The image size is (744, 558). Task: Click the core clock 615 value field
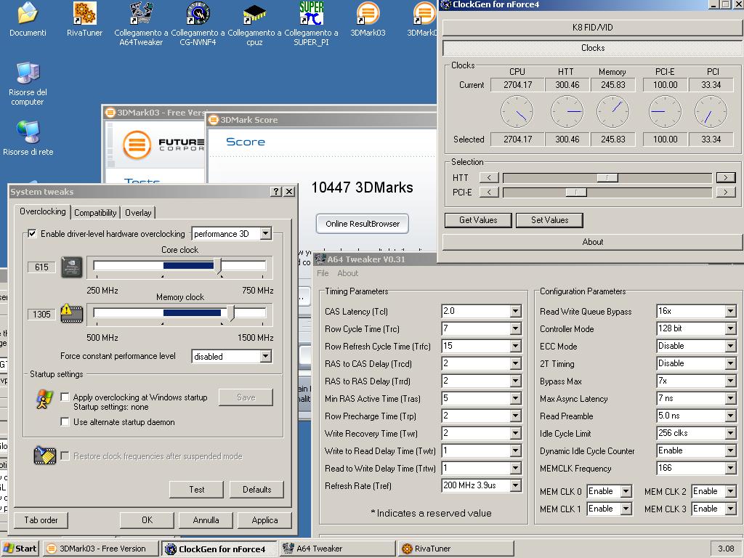(41, 267)
